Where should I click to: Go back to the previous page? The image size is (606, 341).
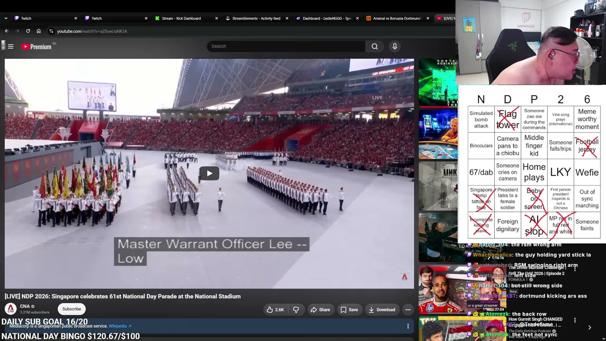click(7, 31)
